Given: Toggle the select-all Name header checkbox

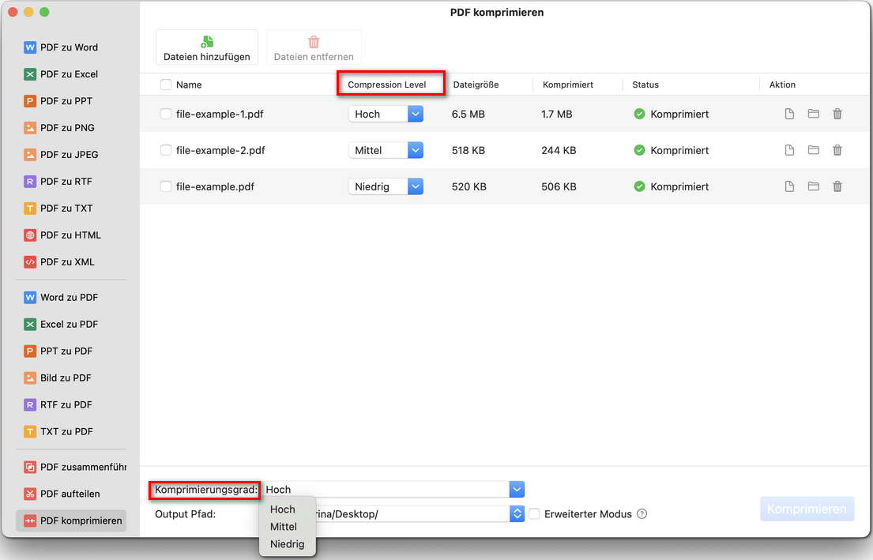Looking at the screenshot, I should tap(166, 85).
